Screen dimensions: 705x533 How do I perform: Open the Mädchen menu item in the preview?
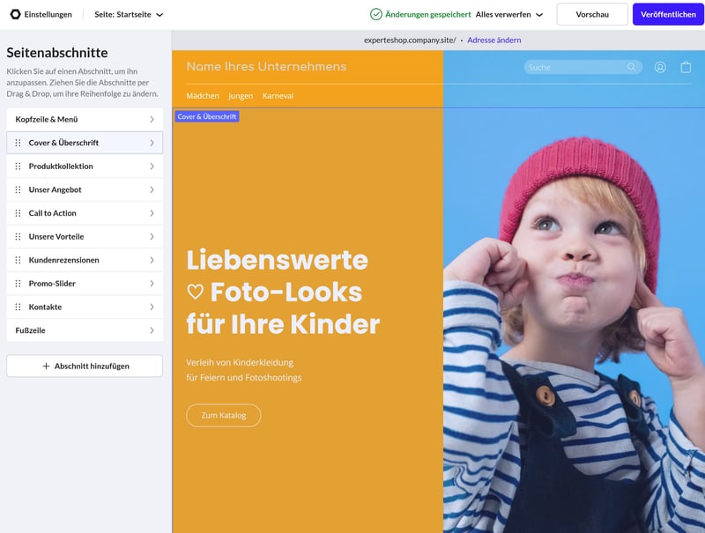pos(203,96)
